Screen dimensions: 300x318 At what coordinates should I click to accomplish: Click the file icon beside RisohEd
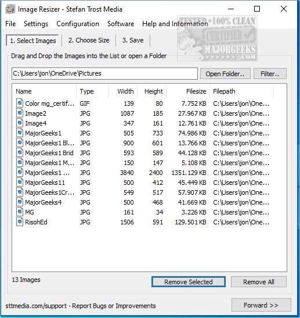point(20,221)
